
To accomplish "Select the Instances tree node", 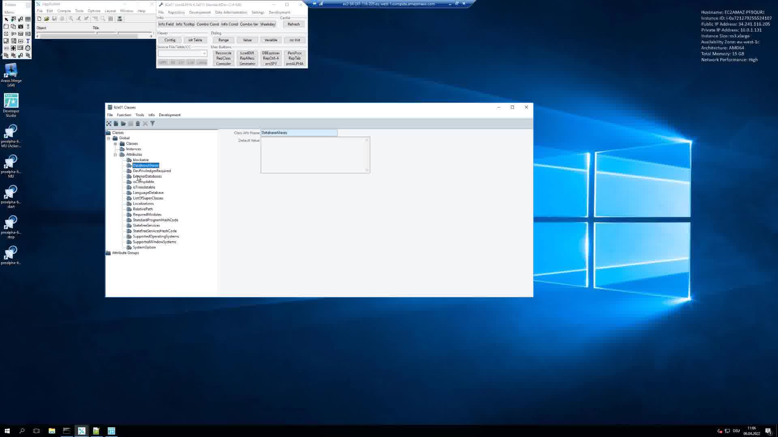I will [133, 149].
